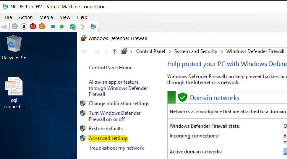The image size is (287, 159).
Task: Click the Back navigation arrow
Action: (85, 51)
